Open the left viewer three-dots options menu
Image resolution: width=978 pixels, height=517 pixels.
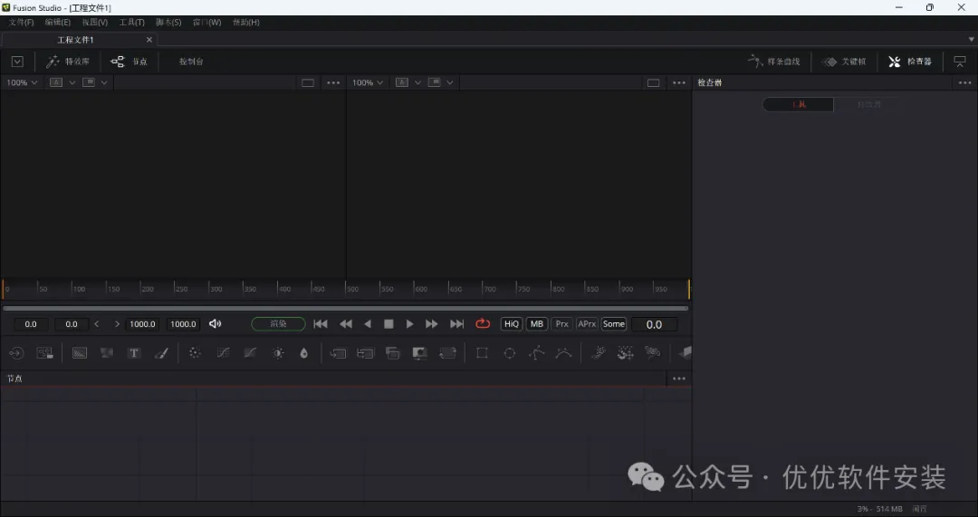333,82
